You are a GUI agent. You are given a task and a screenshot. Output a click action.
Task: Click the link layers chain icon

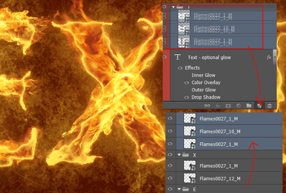point(207,105)
